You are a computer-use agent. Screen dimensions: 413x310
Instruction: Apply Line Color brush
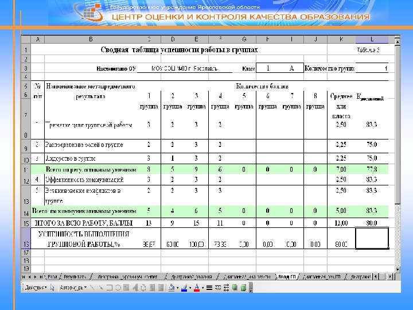pyautogui.click(x=184, y=288)
